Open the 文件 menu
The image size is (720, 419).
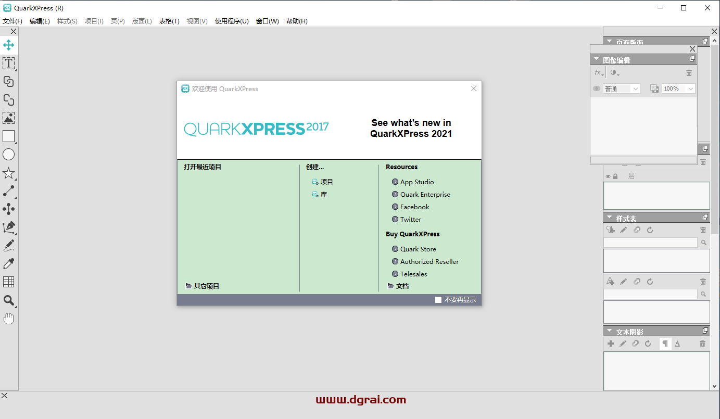tap(12, 21)
